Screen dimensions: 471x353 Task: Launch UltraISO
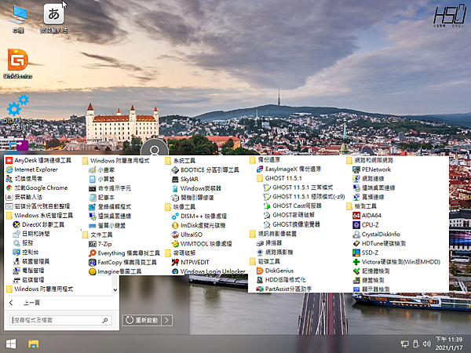pos(187,235)
